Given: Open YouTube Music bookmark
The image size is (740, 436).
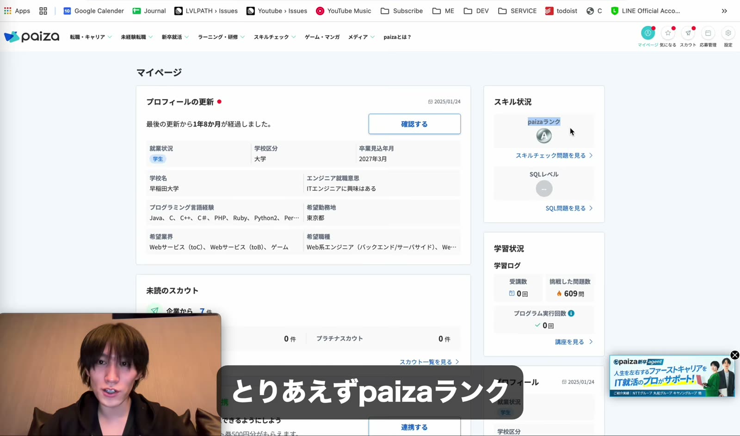Looking at the screenshot, I should pyautogui.click(x=343, y=11).
